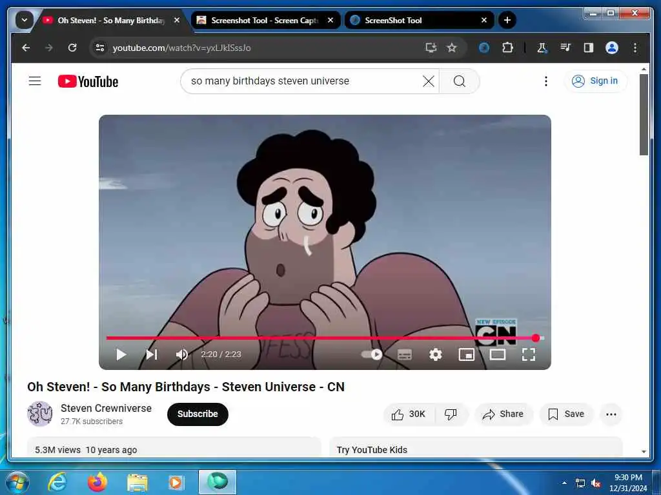661x495 pixels.
Task: Open the blue ScreenShot Tool extension icon
Action: (484, 48)
